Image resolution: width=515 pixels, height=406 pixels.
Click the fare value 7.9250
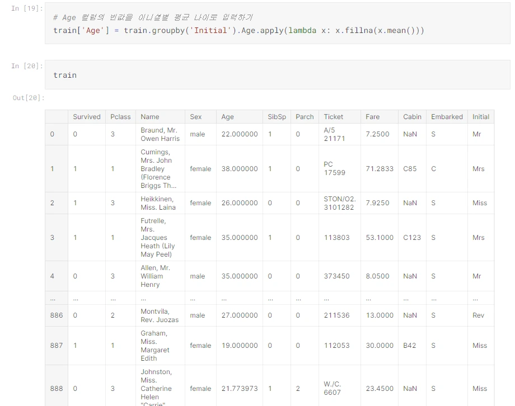(x=377, y=203)
